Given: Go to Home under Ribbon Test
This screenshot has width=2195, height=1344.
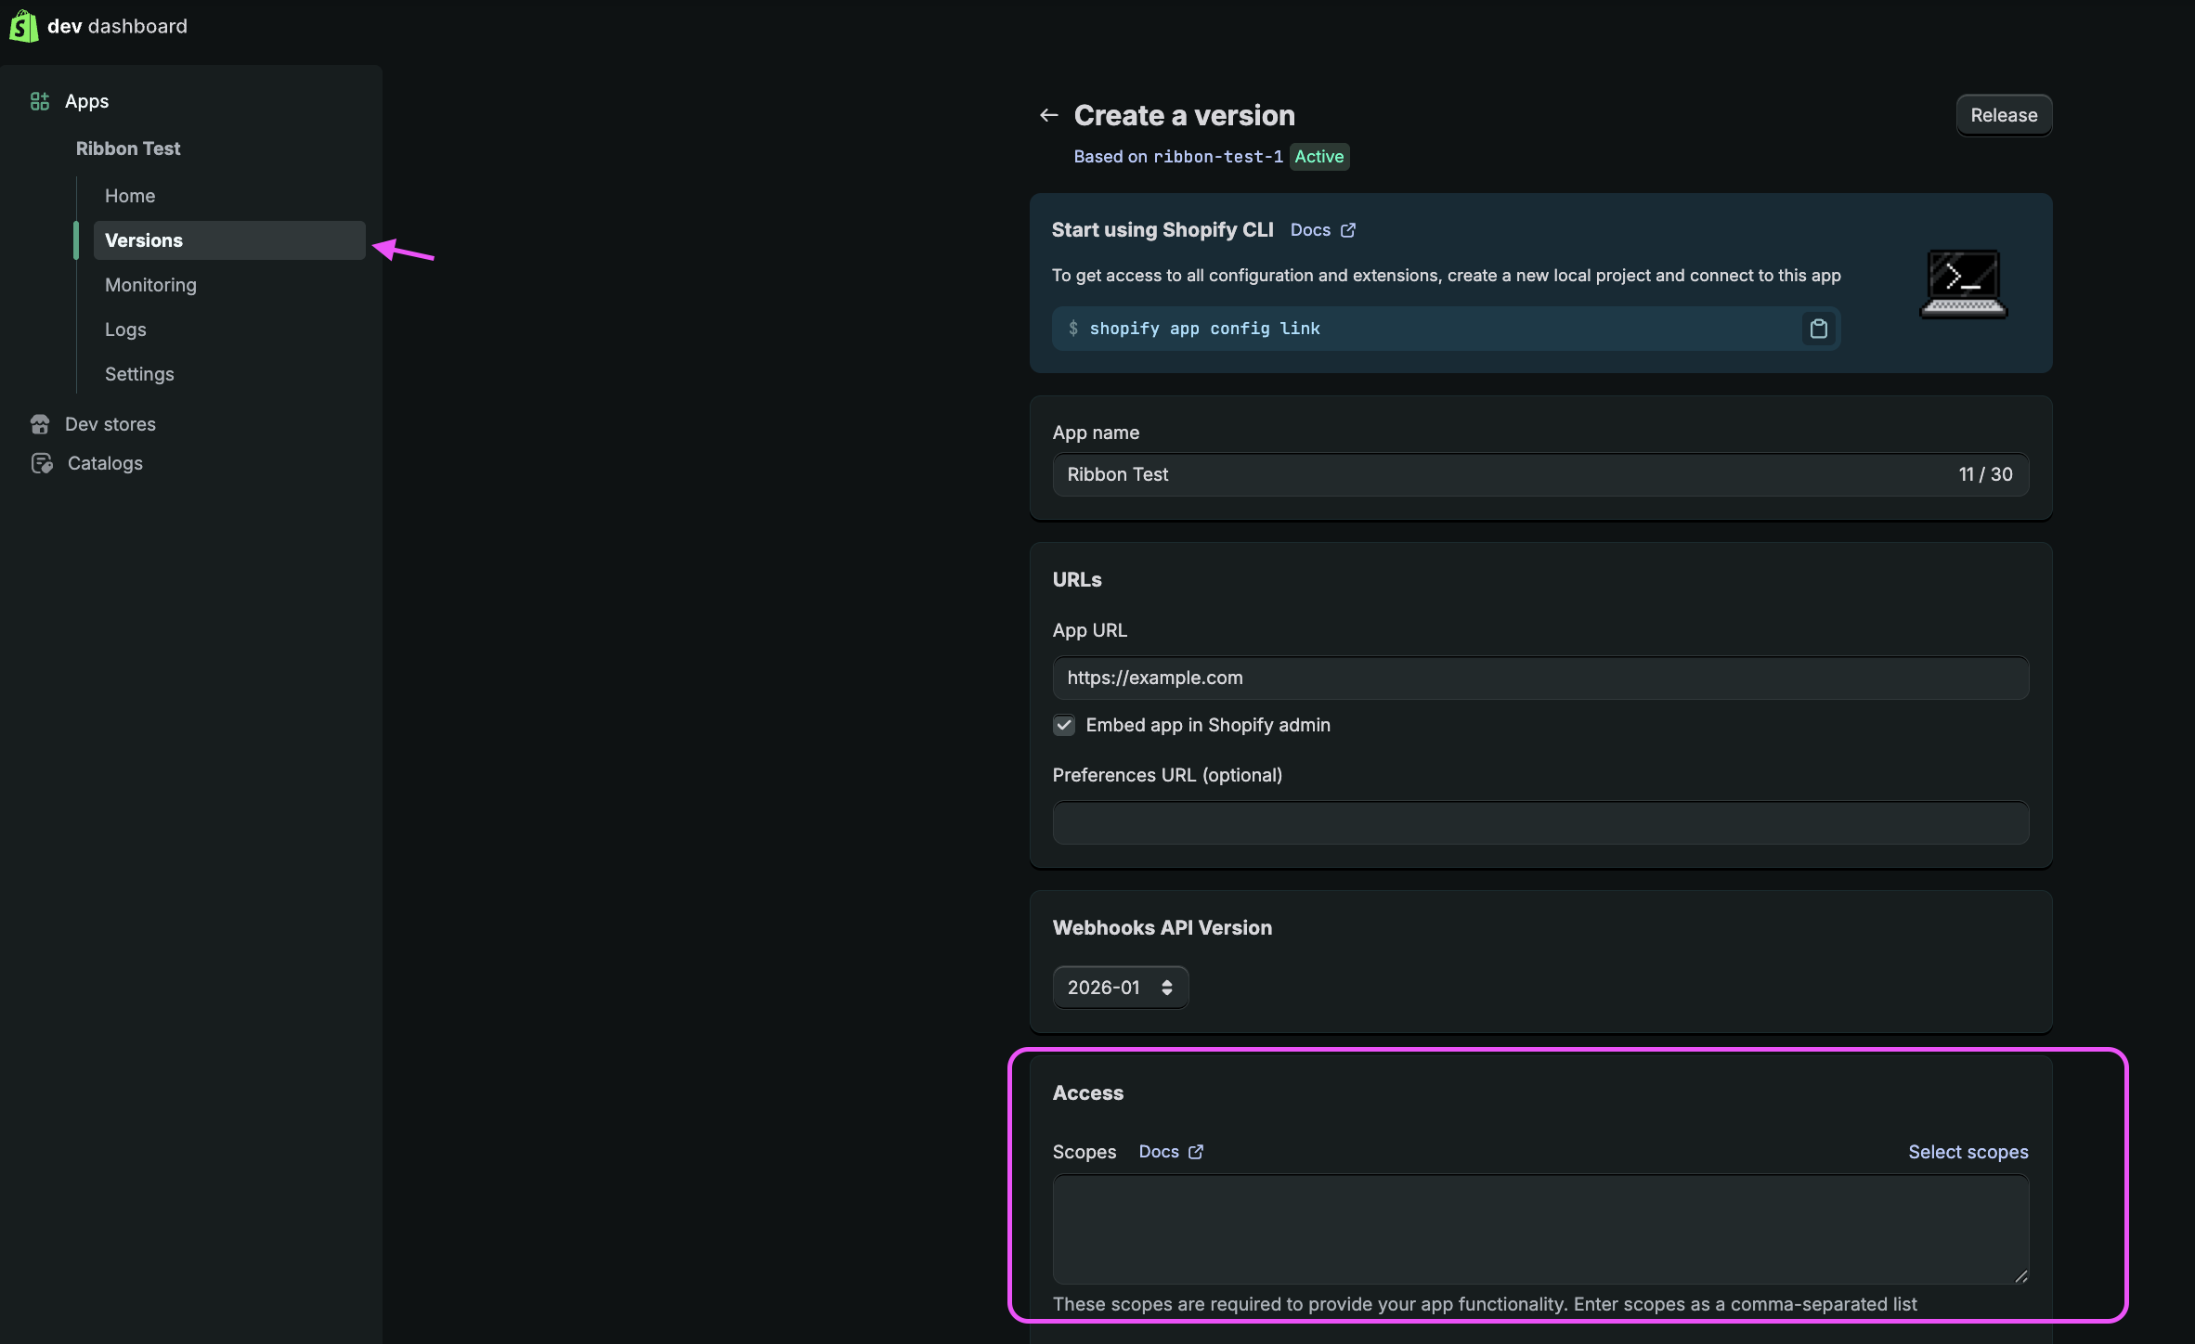Looking at the screenshot, I should click(x=130, y=196).
